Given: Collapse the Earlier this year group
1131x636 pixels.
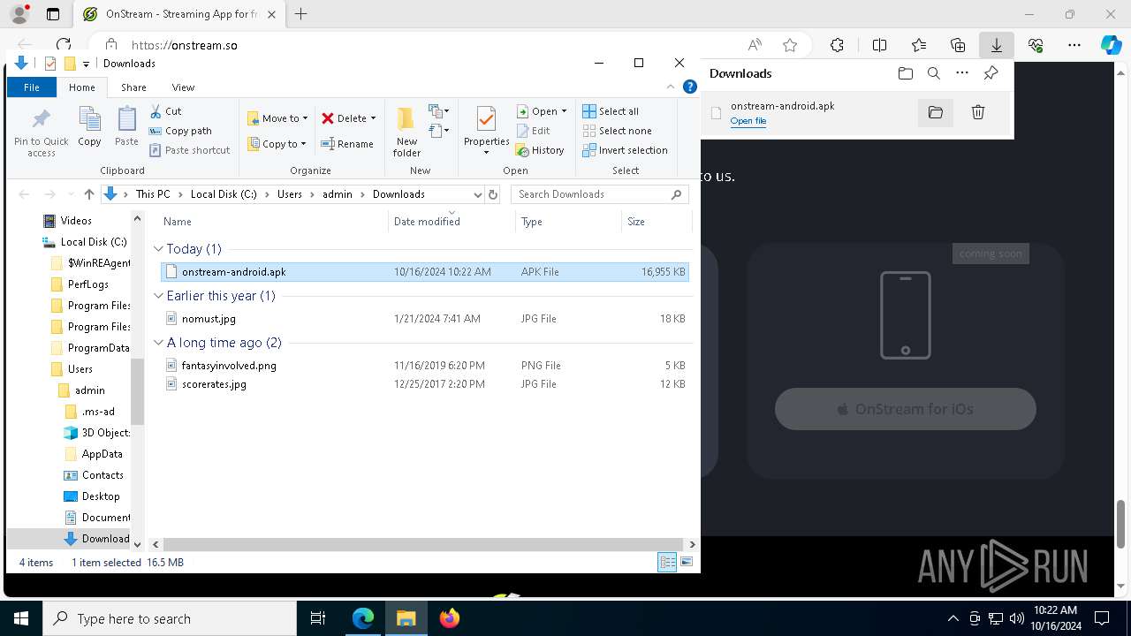Looking at the screenshot, I should coord(159,296).
